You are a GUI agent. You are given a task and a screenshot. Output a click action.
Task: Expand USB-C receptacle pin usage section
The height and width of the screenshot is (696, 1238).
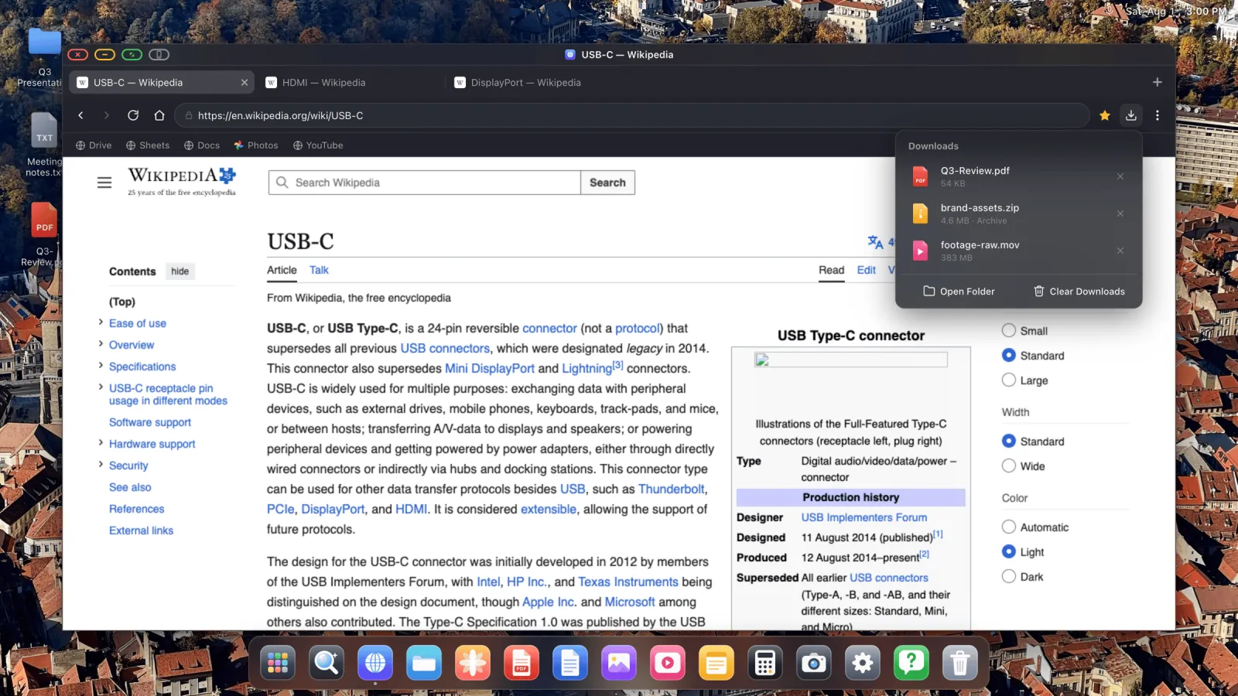tap(101, 387)
